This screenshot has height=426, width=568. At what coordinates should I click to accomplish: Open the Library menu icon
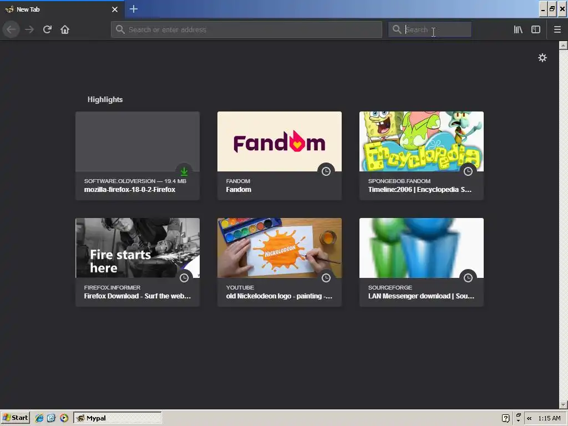[x=518, y=29]
